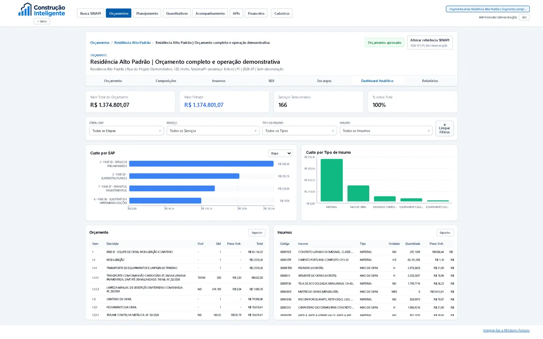The image size is (543, 339).
Task: Open the Busca SINAPI menu
Action: [x=90, y=13]
